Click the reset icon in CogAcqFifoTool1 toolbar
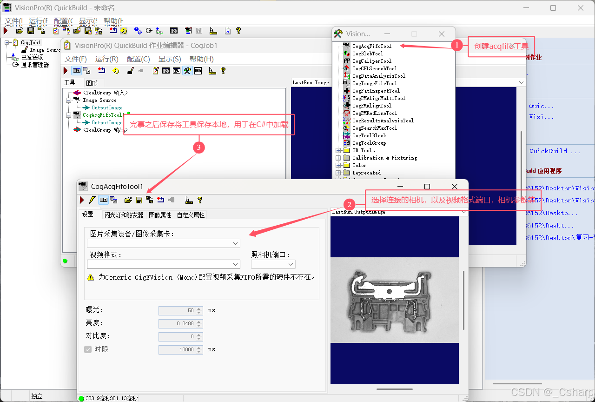595x402 pixels. [x=160, y=200]
